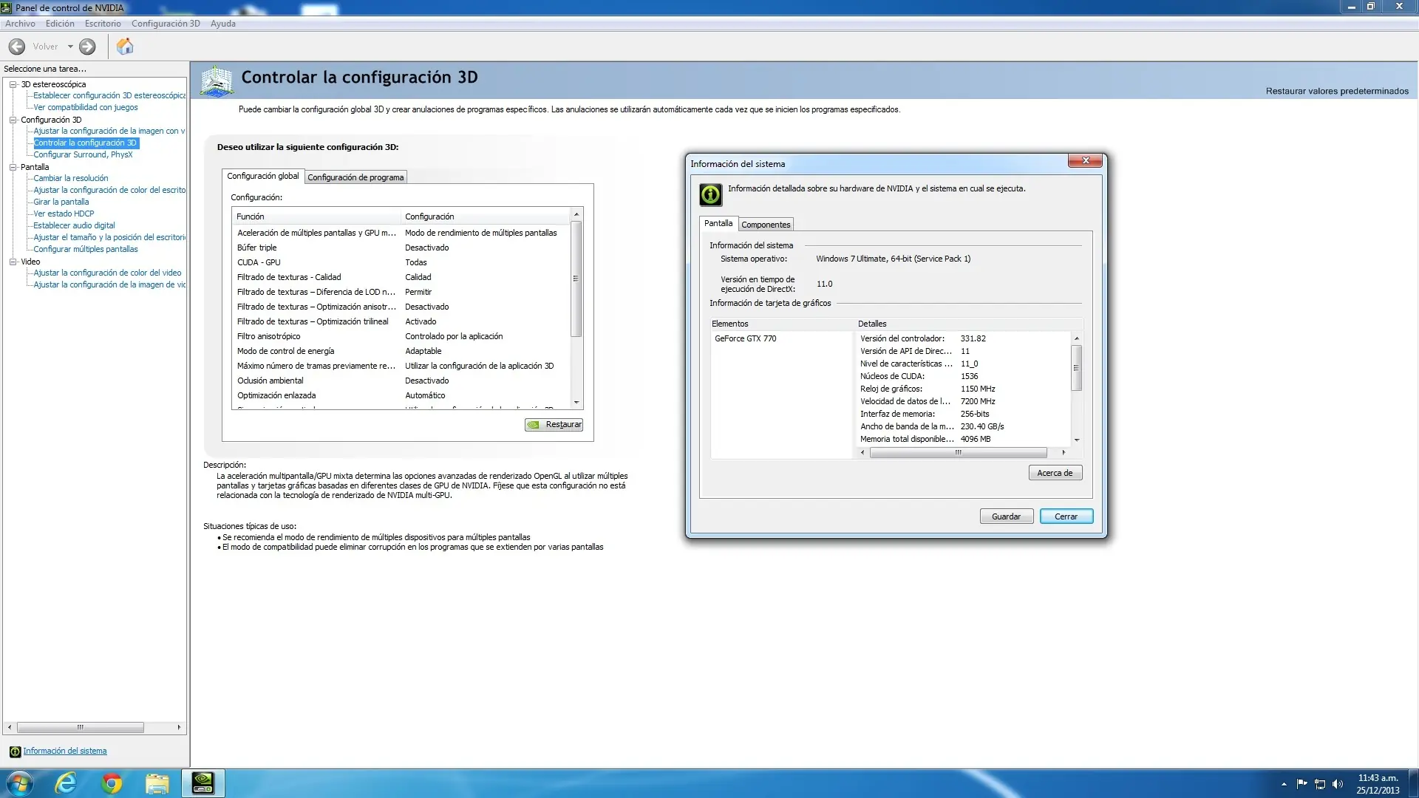Select Establecer configuración 3D estereoscópica
Viewport: 1419px width, 798px height.
[109, 96]
